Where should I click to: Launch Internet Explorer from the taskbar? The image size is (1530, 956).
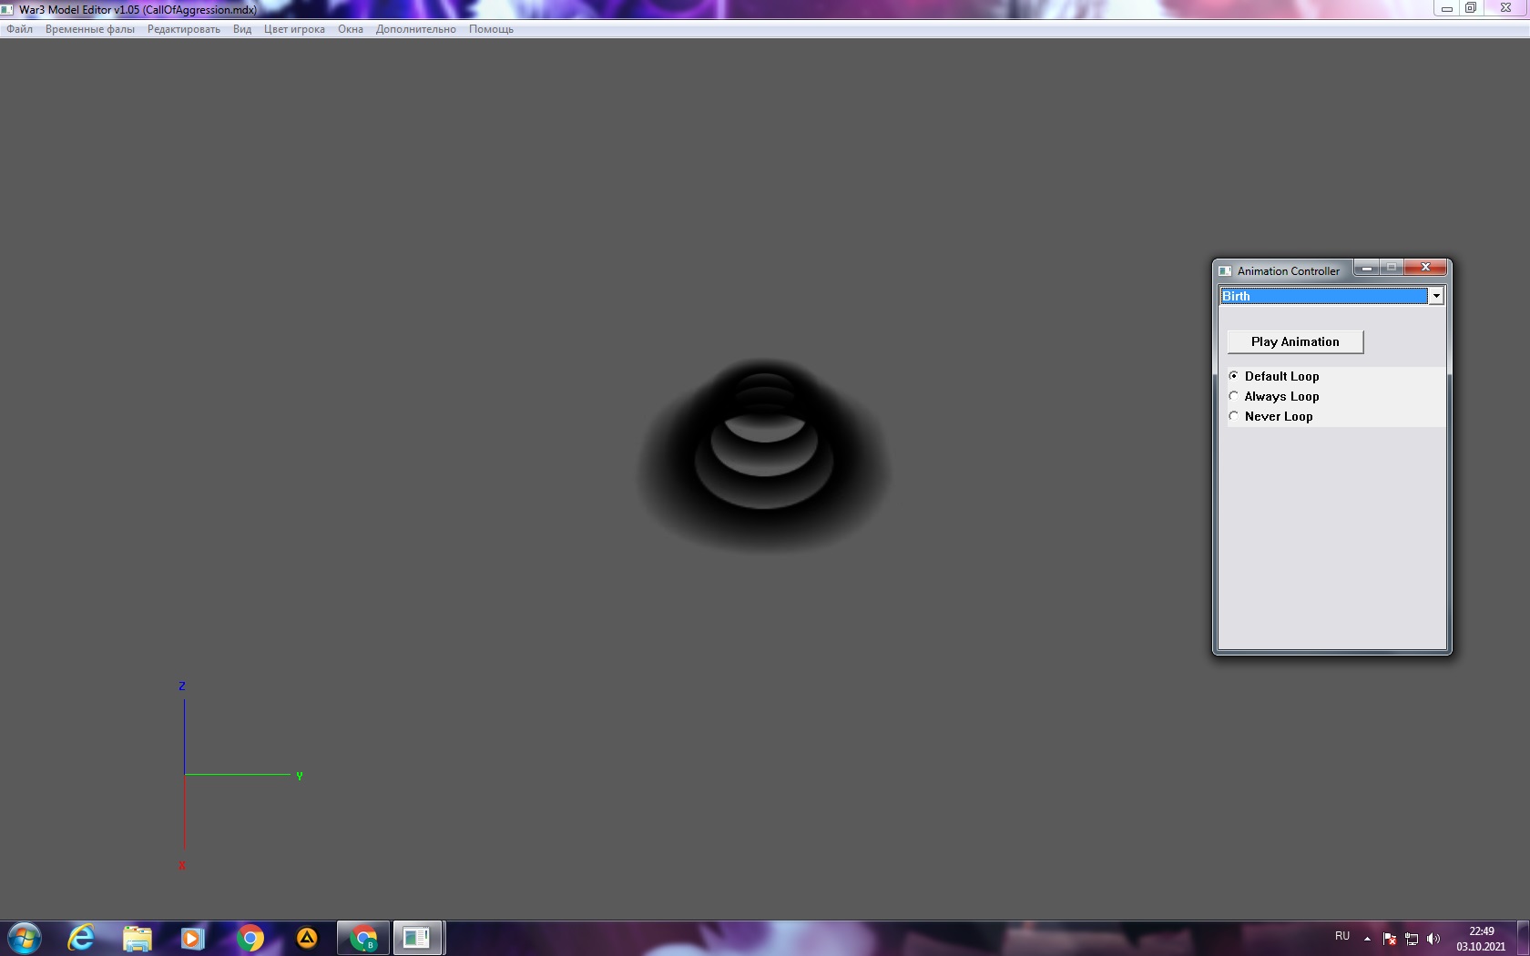[81, 938]
